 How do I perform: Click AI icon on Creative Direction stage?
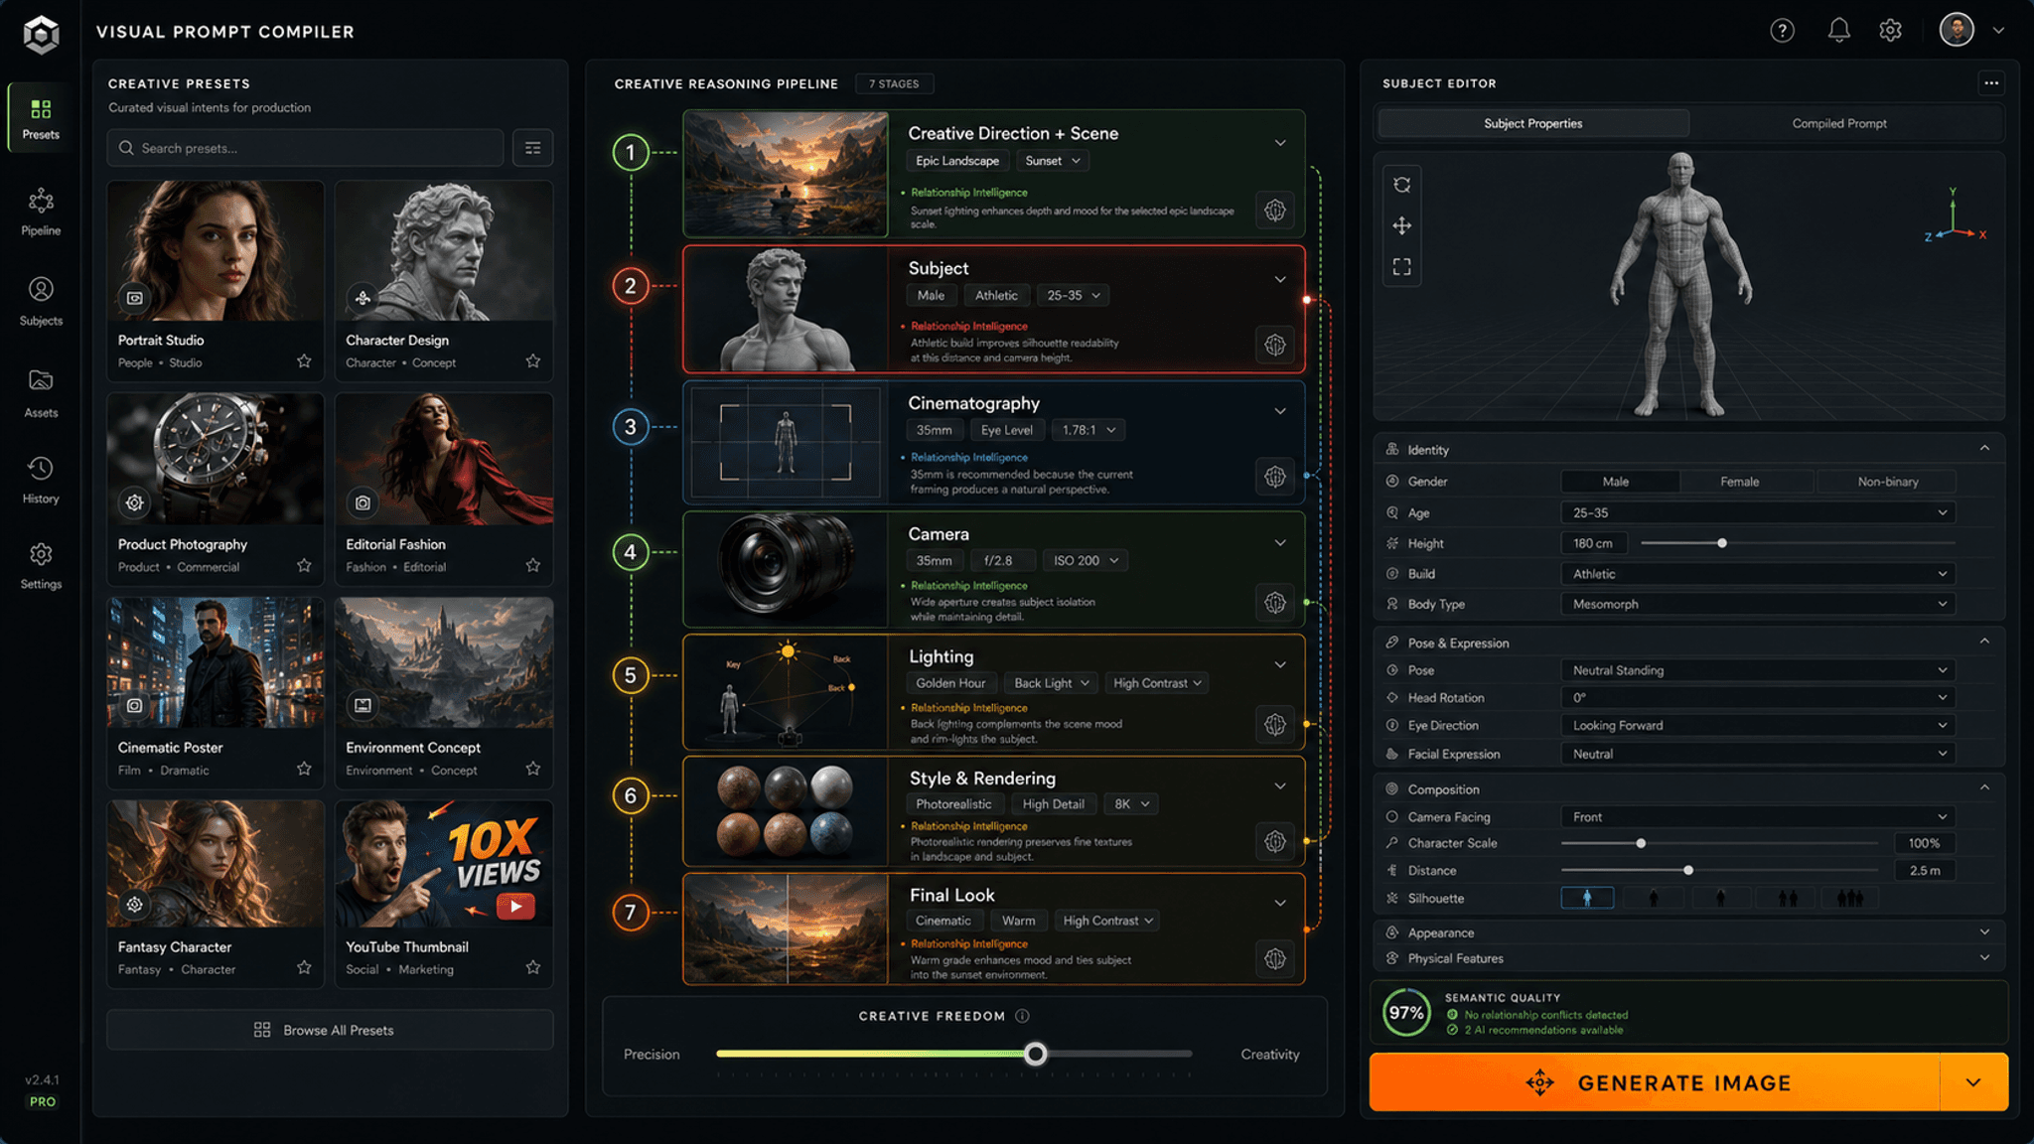1275,211
